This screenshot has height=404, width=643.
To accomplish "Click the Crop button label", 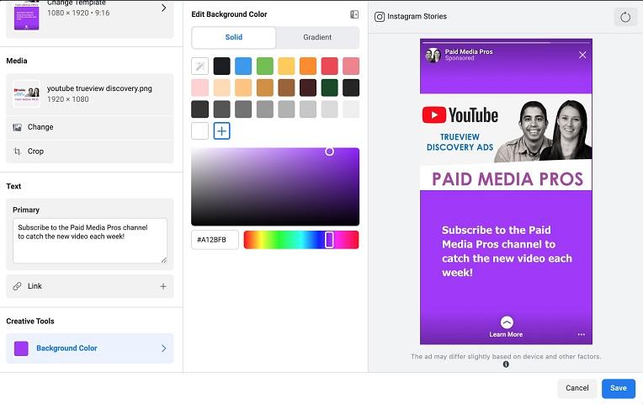I will coord(35,151).
